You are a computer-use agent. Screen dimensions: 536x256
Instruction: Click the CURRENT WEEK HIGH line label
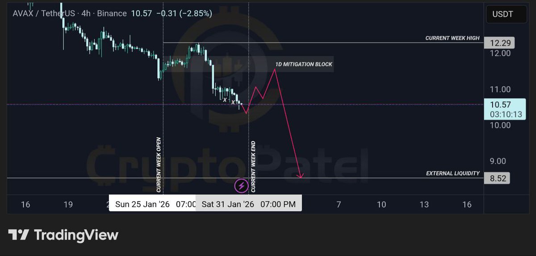click(452, 38)
